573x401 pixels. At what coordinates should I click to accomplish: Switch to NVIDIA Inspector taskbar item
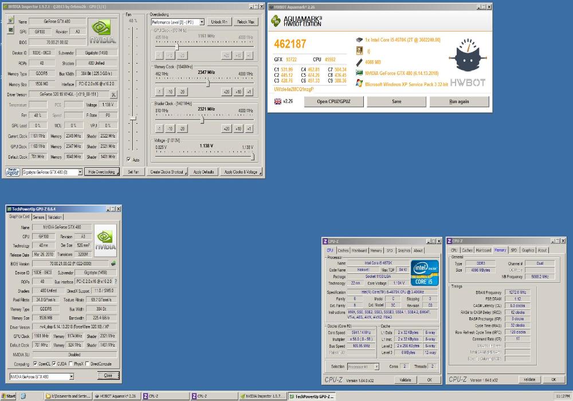(262, 396)
